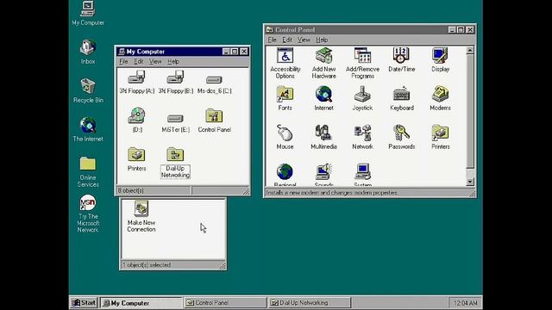552x310 pixels.
Task: Open View menu in My Computer window
Action: pos(155,61)
